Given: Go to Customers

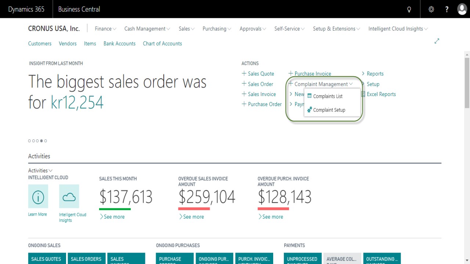Looking at the screenshot, I should (x=40, y=43).
